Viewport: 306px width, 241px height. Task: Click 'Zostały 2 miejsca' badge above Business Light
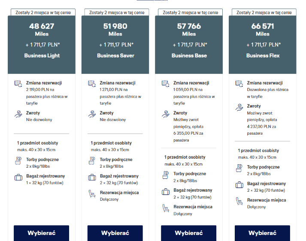click(43, 12)
